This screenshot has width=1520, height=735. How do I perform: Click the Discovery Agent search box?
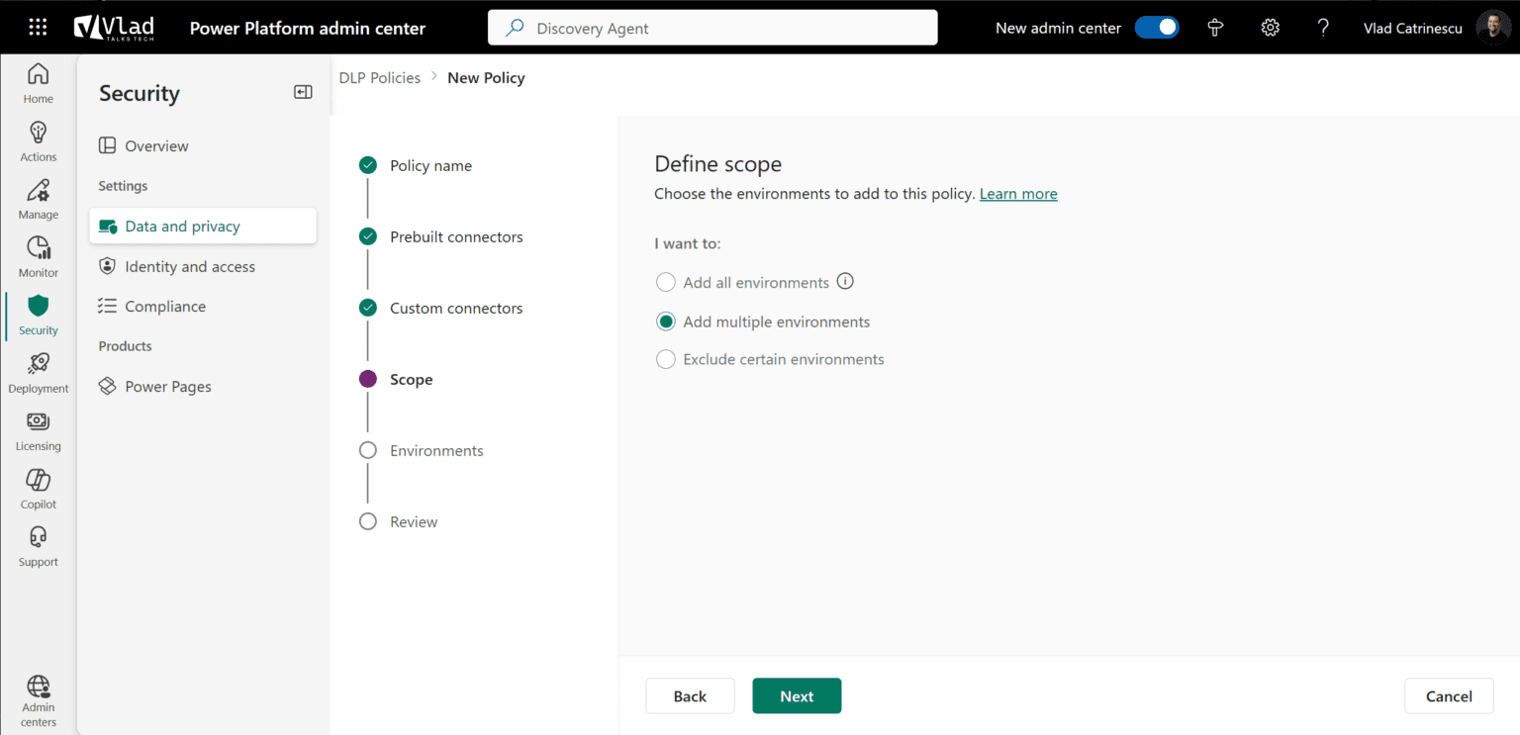712,28
